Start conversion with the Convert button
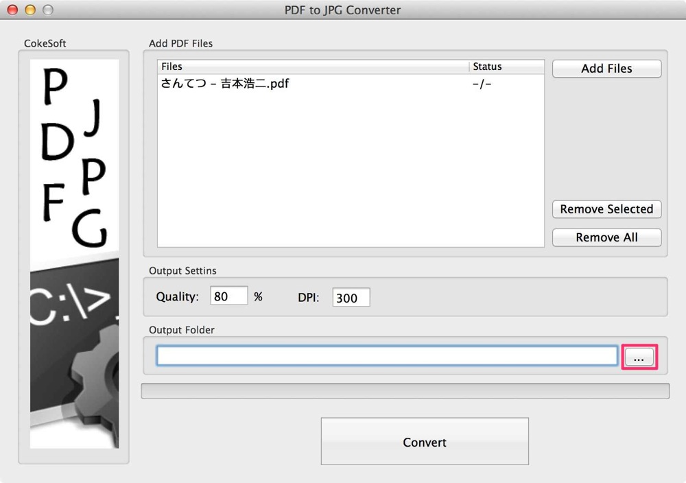This screenshot has height=483, width=686. point(425,441)
